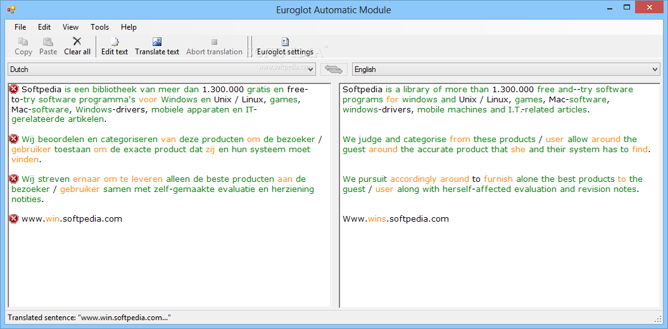The width and height of the screenshot is (668, 329).
Task: Click the orange word 'she' in translation
Action: pos(519,149)
